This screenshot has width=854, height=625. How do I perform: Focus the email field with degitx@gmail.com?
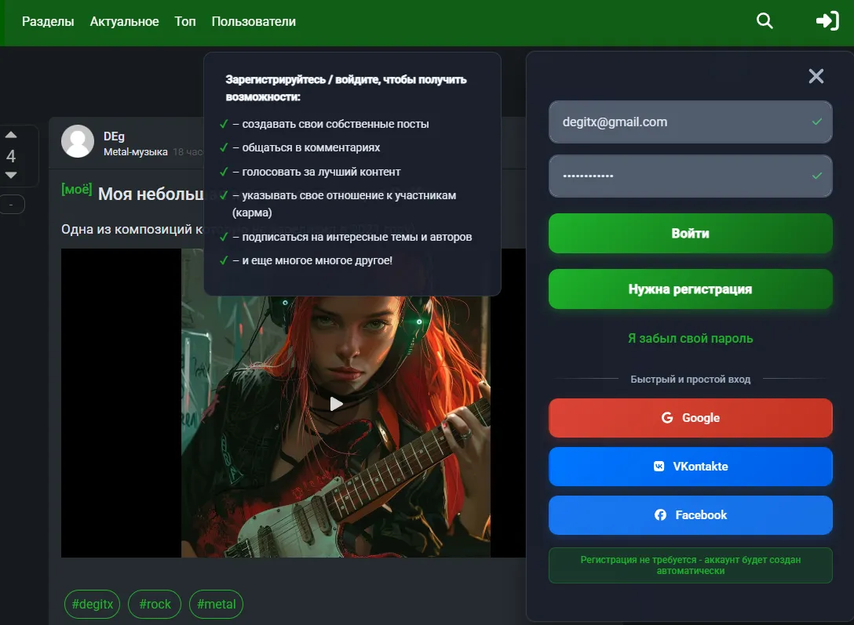point(690,122)
